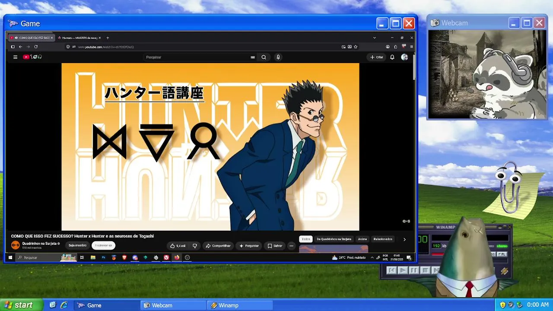Click the Winamp lightning bolt logo
The image size is (553, 311).
tap(504, 271)
